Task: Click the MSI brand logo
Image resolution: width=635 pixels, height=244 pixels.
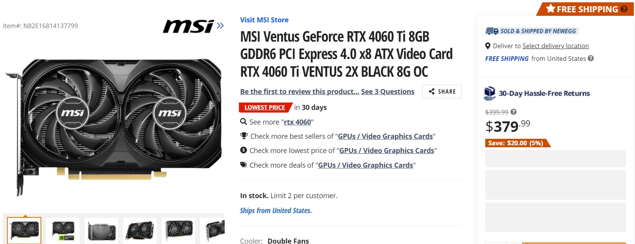Action: tap(188, 26)
